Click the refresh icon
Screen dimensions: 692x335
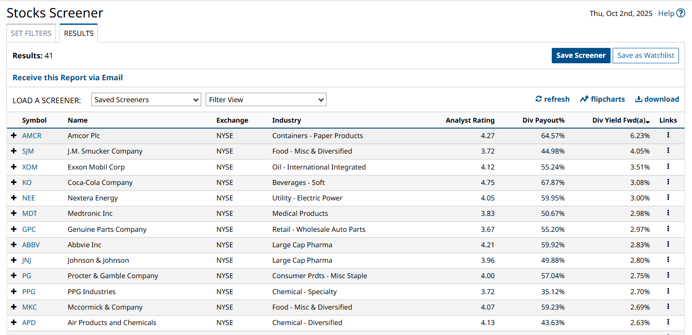pos(539,99)
